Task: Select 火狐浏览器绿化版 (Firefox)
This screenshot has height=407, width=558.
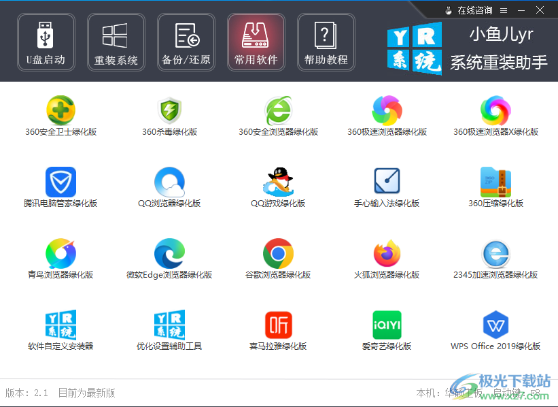Action: tap(387, 259)
